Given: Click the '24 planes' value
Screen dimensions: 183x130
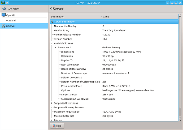Looking at the screenshot, I should [108, 69].
